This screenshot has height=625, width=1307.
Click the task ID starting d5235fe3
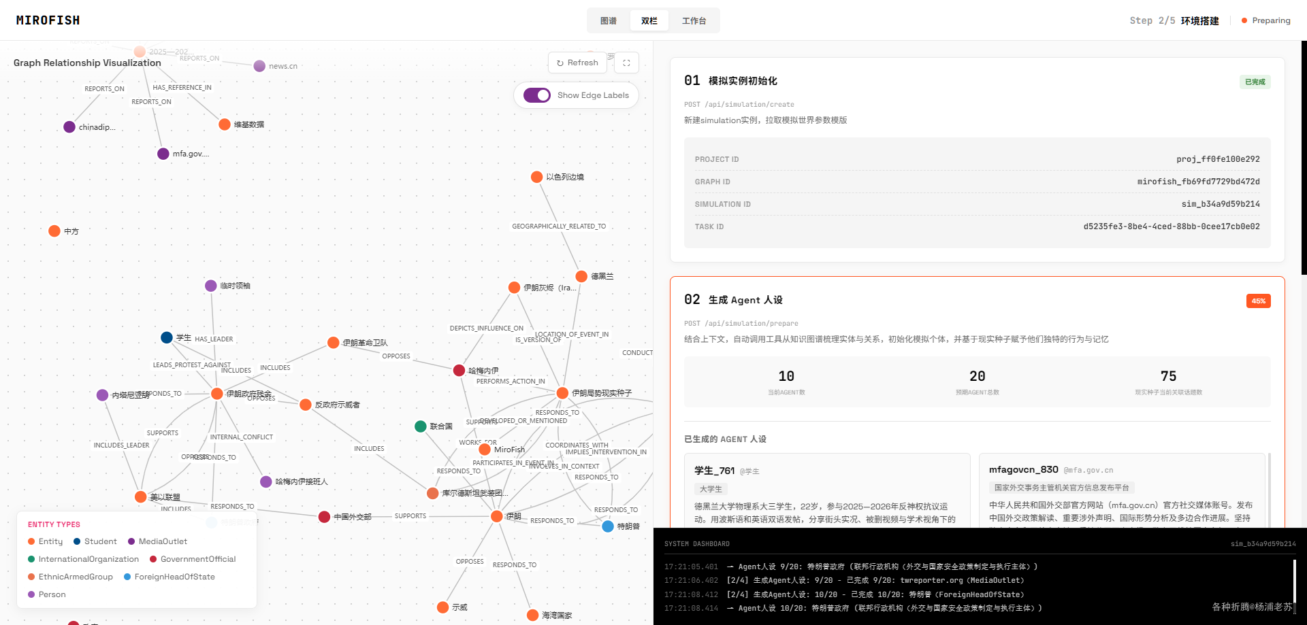1172,226
